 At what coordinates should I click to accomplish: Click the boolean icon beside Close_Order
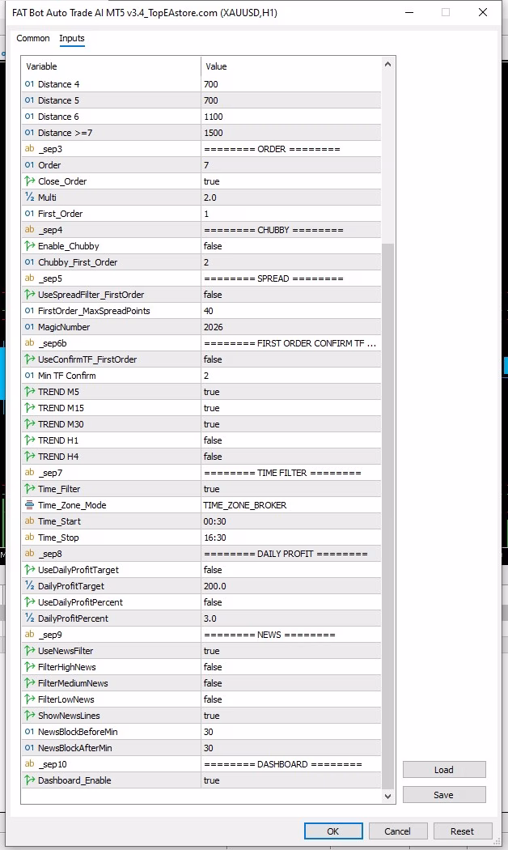tap(29, 181)
